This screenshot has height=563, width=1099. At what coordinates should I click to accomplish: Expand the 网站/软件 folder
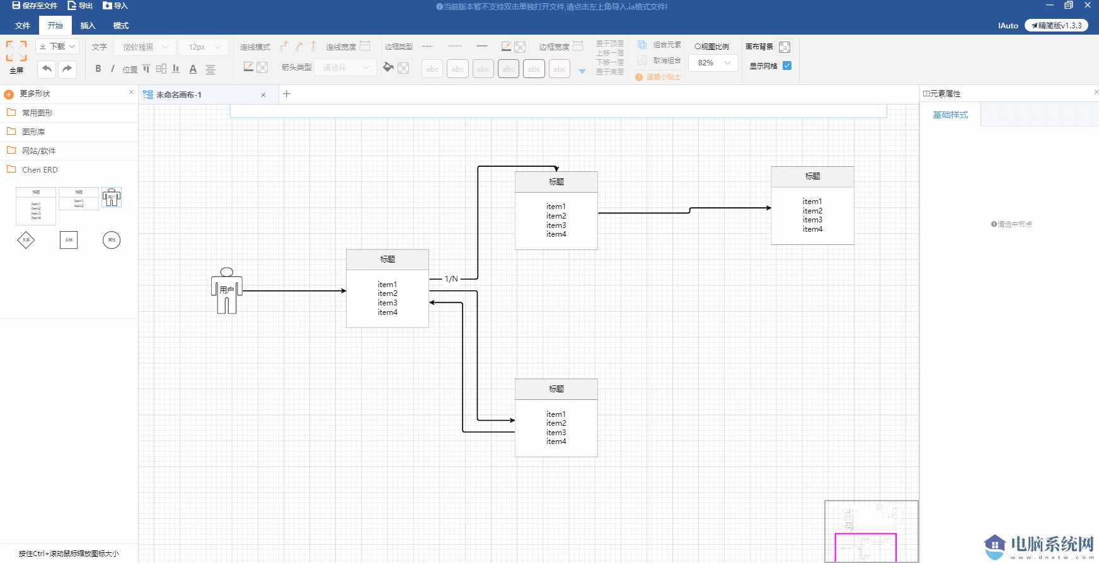point(69,151)
